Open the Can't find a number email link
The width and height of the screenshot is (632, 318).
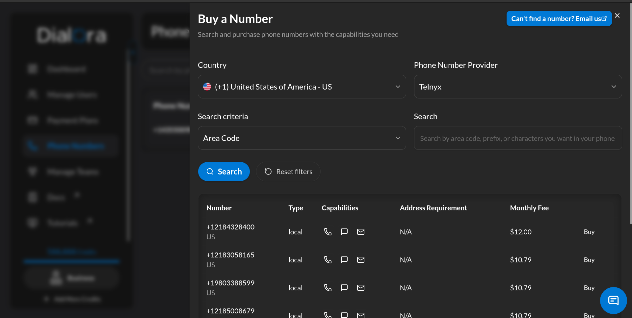pos(559,19)
